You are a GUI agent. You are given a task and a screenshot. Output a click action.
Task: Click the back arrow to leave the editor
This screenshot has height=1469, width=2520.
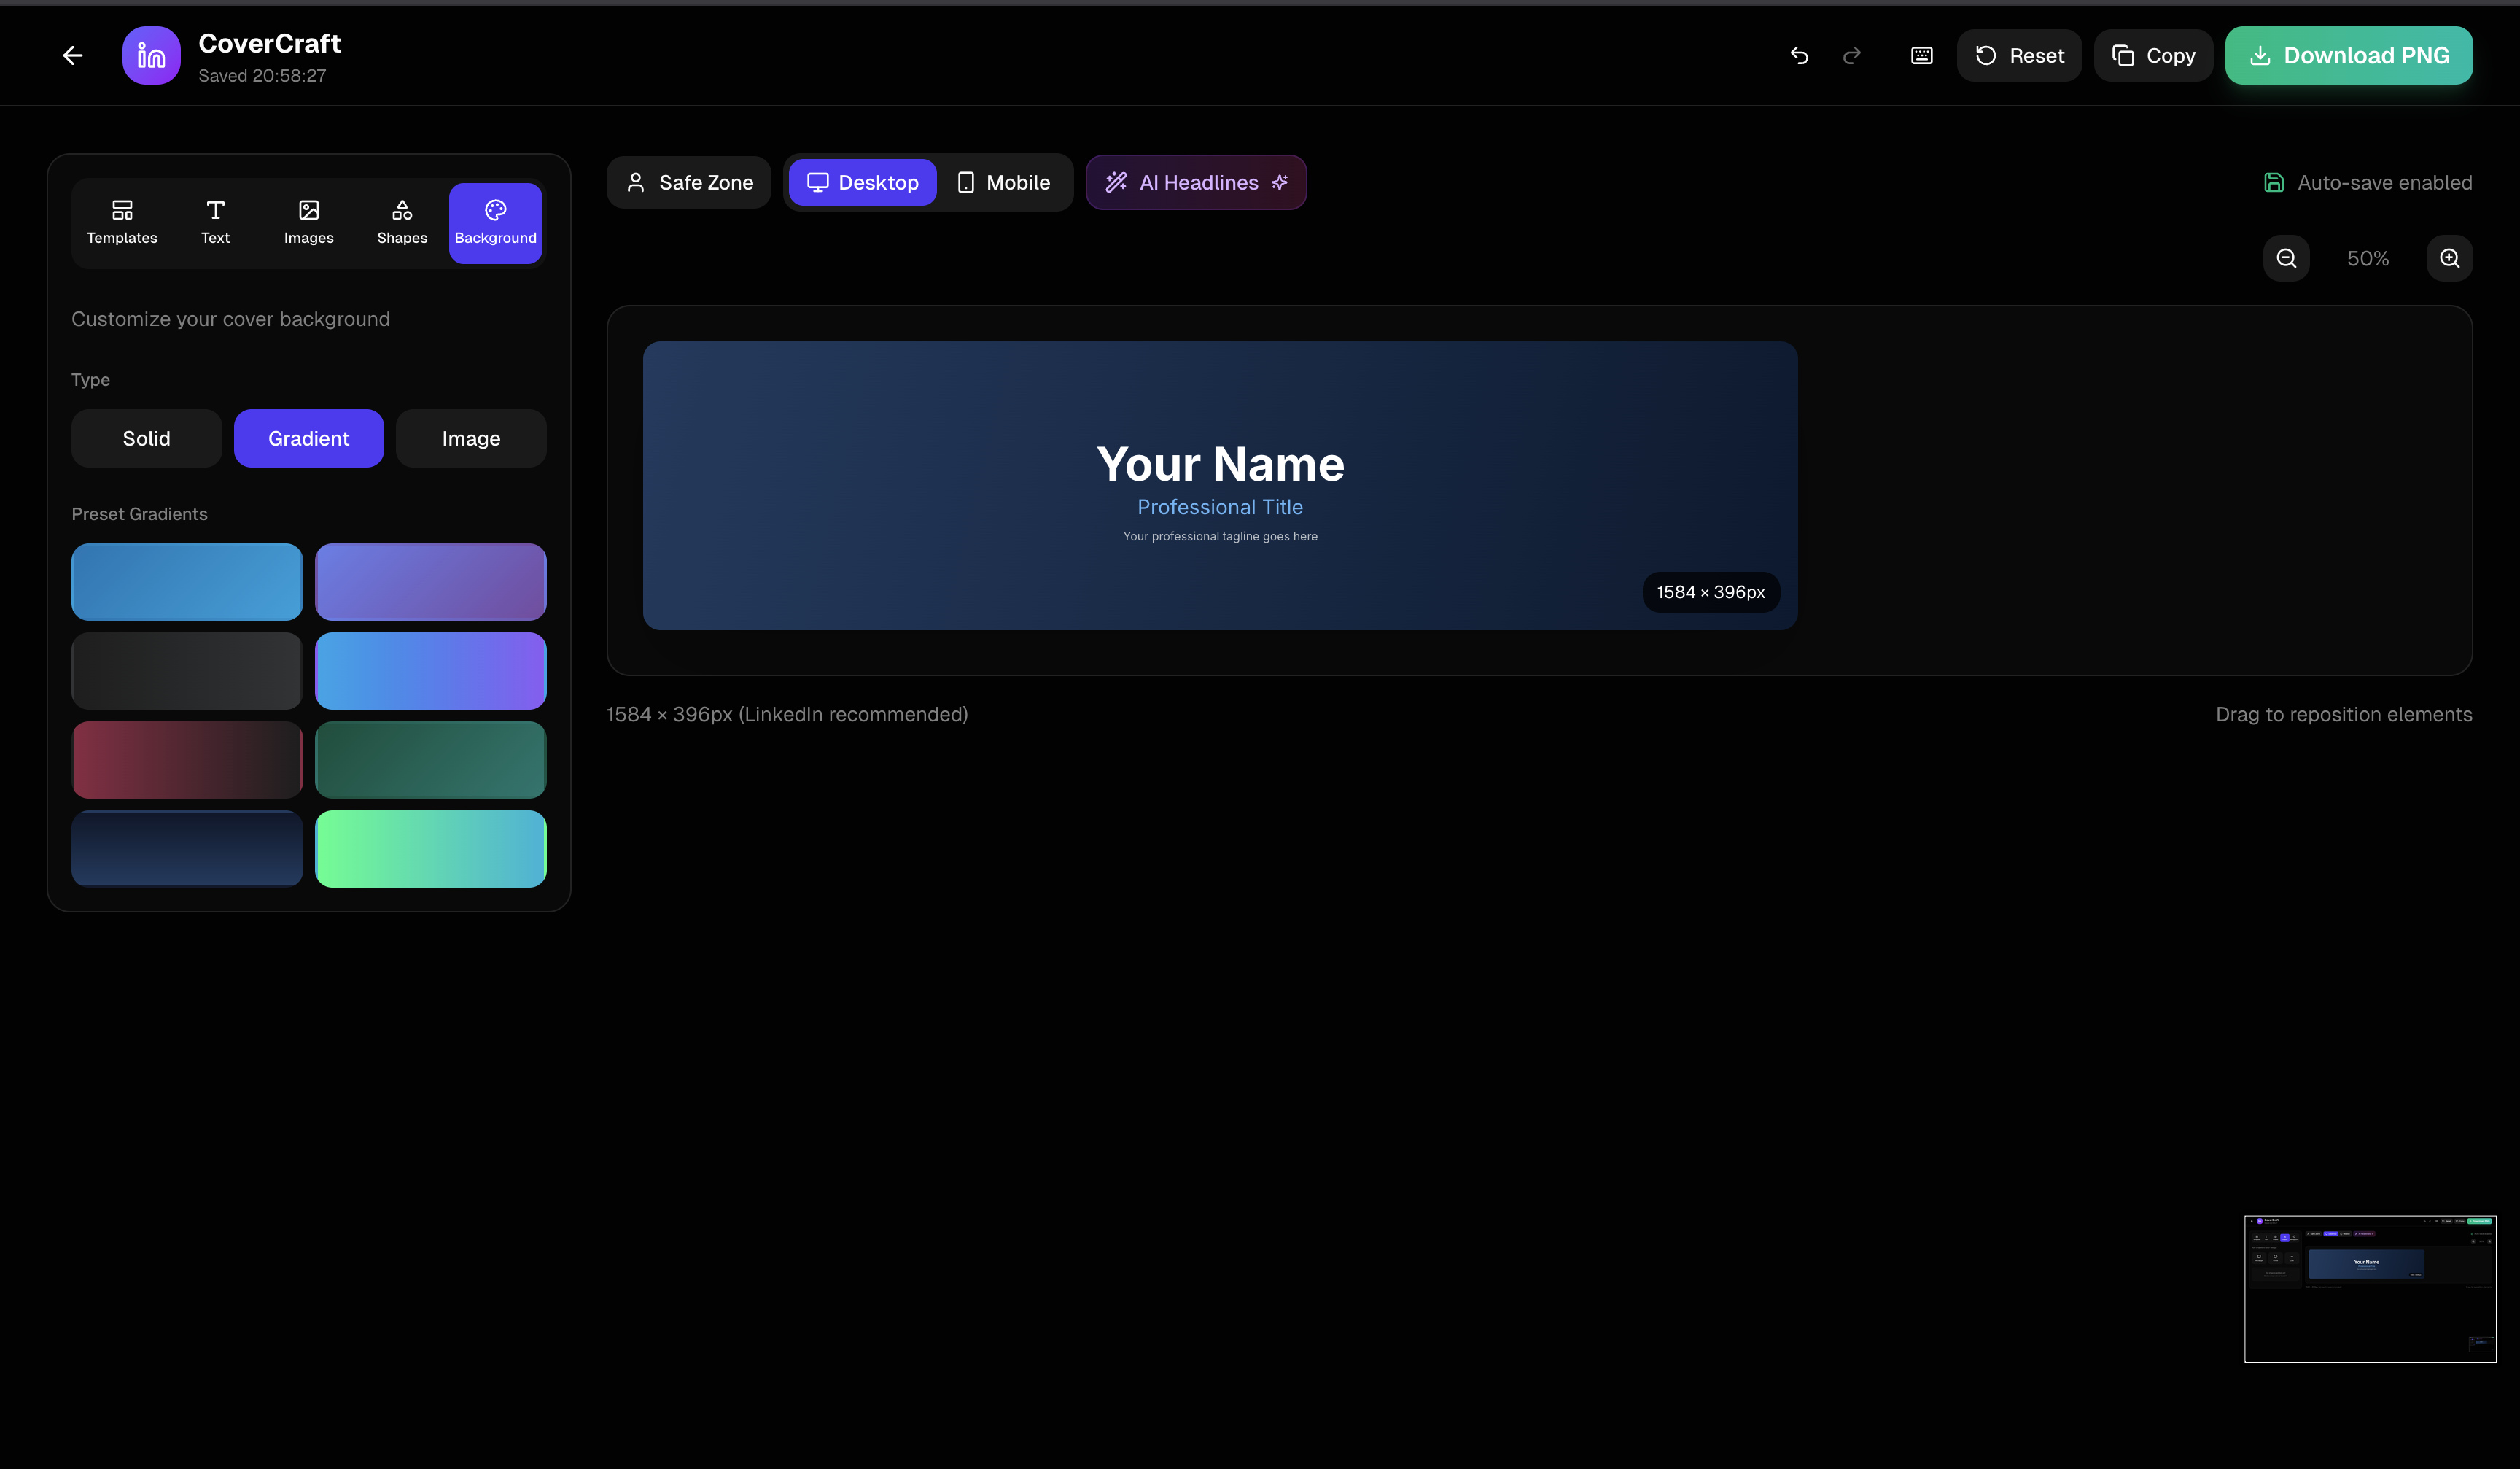pyautogui.click(x=72, y=55)
